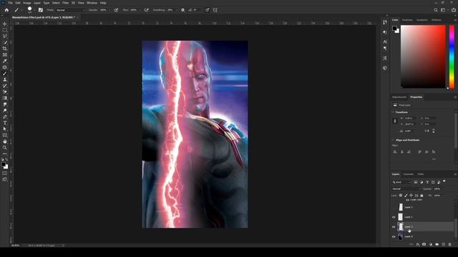This screenshot has height=257, width=458.
Task: Open the brush Mode dropdown in options bar
Action: click(70, 10)
